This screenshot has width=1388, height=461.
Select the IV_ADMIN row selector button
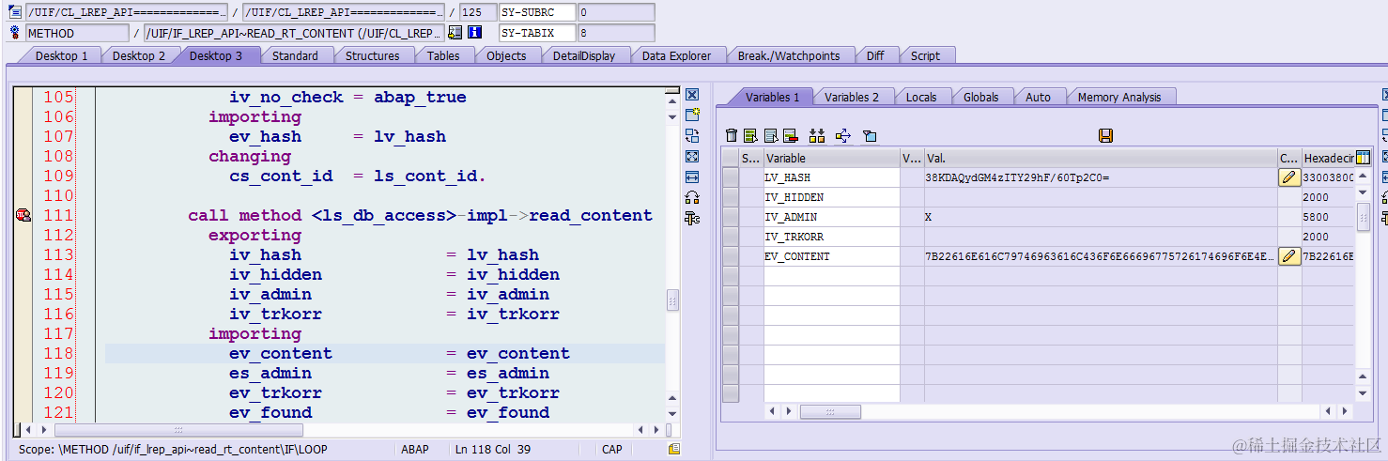click(731, 217)
